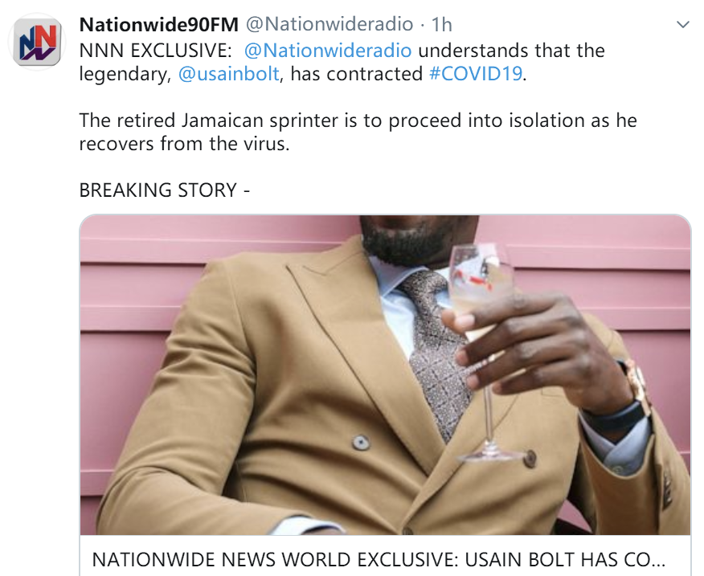Open the #COVID19 hashtag
Image resolution: width=704 pixels, height=576 pixels.
click(476, 74)
